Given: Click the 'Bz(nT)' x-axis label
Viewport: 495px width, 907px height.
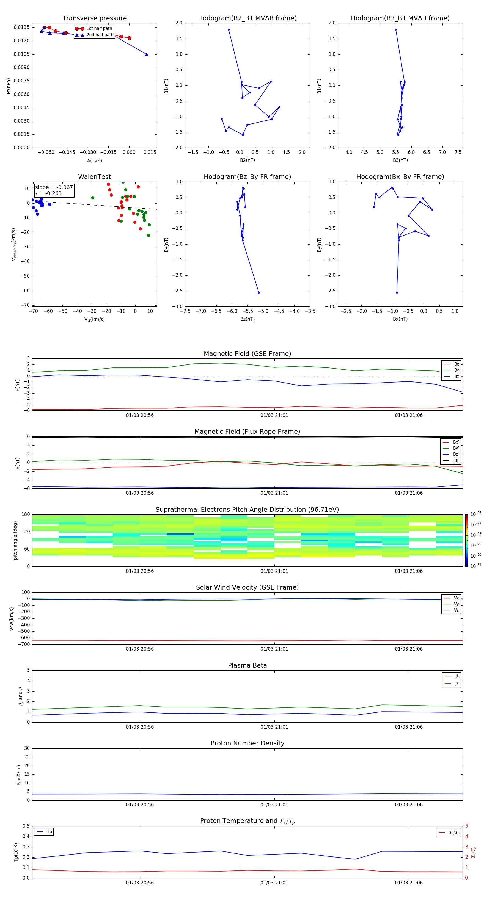Looking at the screenshot, I should pyautogui.click(x=247, y=319).
